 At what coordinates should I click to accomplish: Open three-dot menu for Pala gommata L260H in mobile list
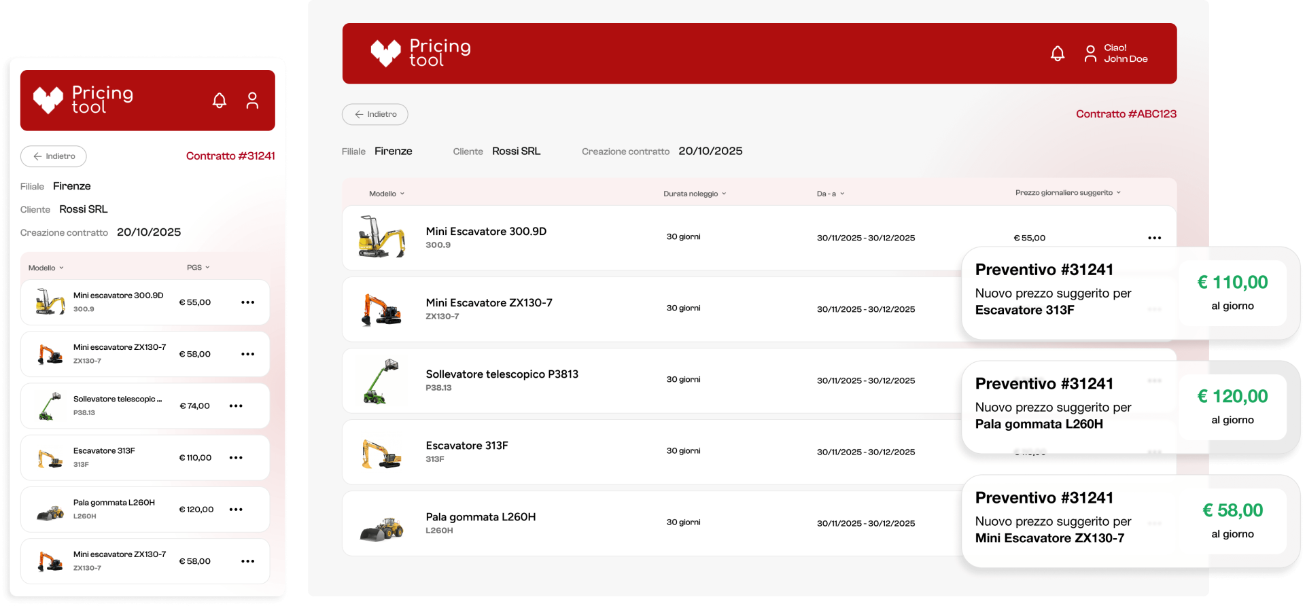click(236, 510)
